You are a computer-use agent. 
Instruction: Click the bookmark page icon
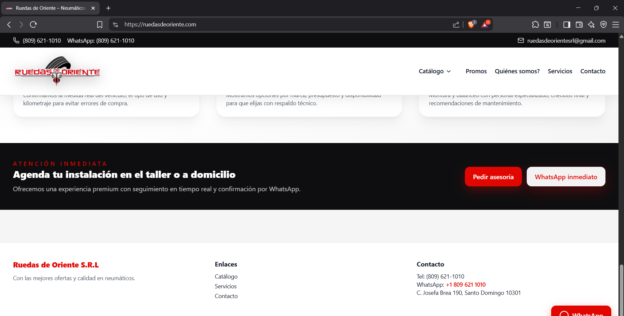point(100,24)
